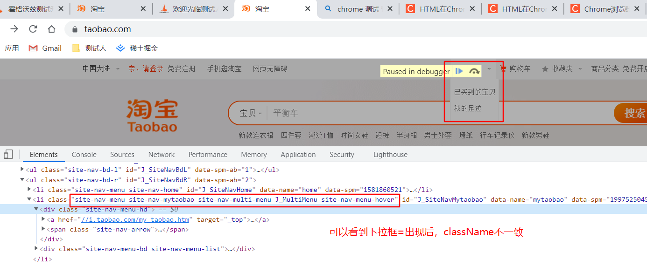Open the Console panel tab
This screenshot has width=647, height=266.
point(84,155)
